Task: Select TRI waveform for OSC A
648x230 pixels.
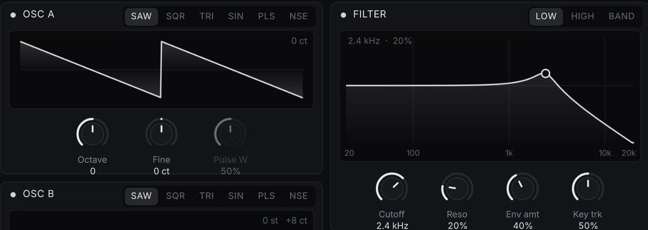Action: 206,16
